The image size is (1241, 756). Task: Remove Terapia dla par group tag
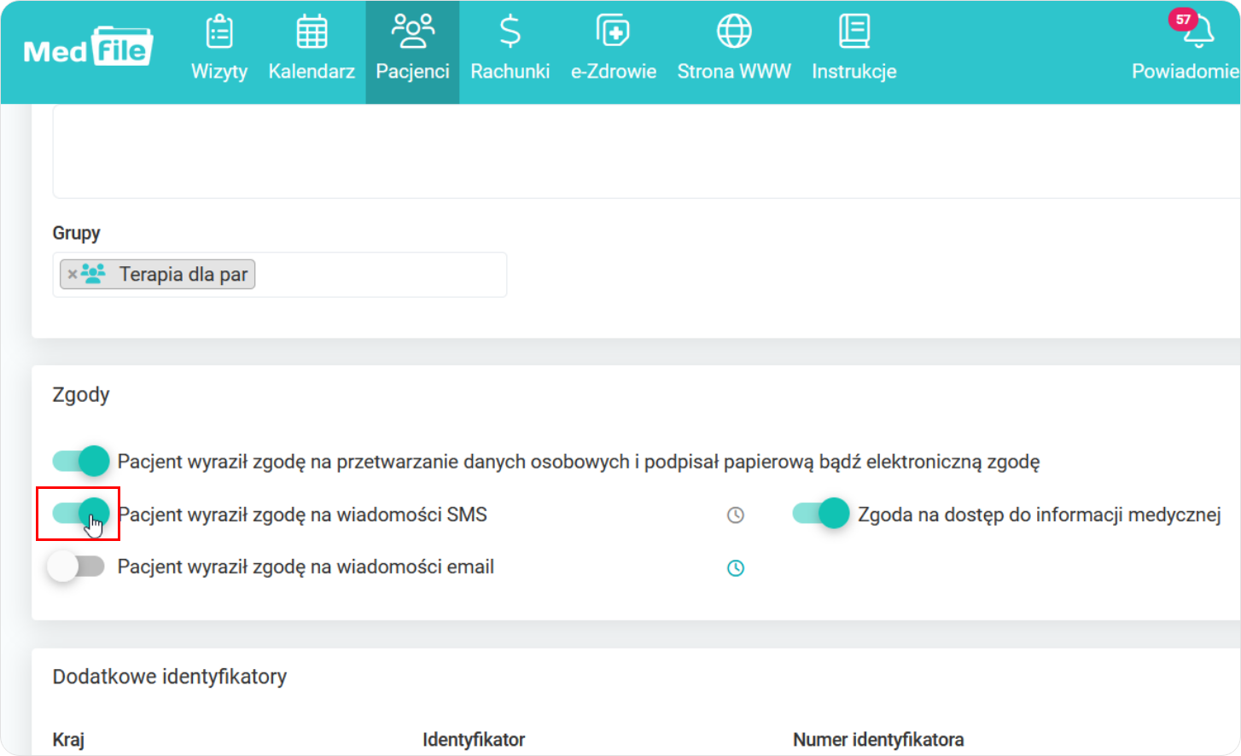pyautogui.click(x=73, y=275)
